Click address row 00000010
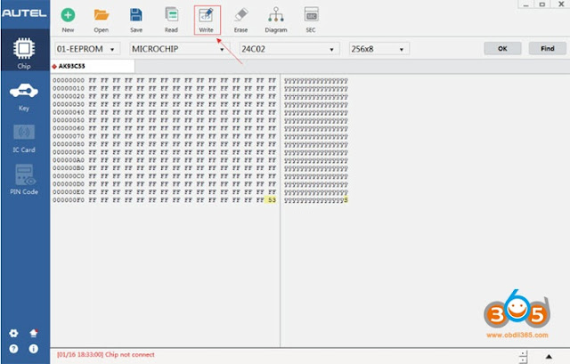 (69, 88)
